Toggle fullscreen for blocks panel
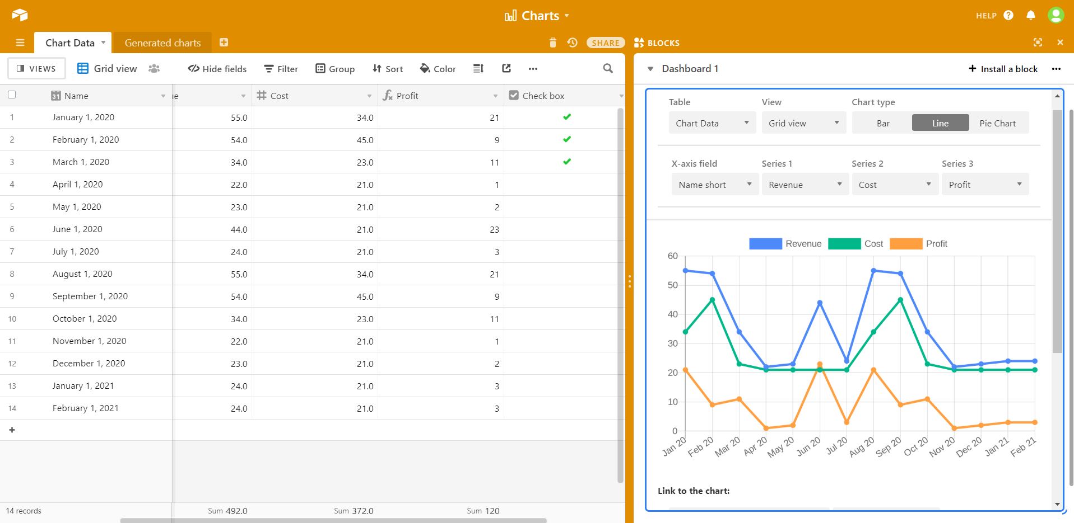The height and width of the screenshot is (523, 1074). point(1038,43)
